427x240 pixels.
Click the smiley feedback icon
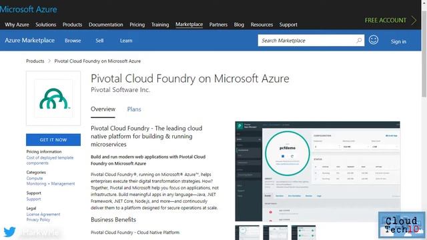[374, 40]
